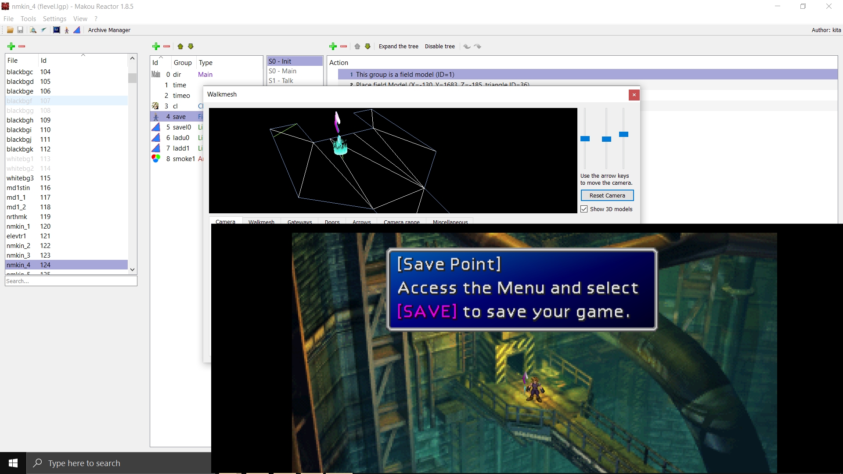The height and width of the screenshot is (474, 843).
Task: Click the right camera slider handle
Action: tap(623, 134)
